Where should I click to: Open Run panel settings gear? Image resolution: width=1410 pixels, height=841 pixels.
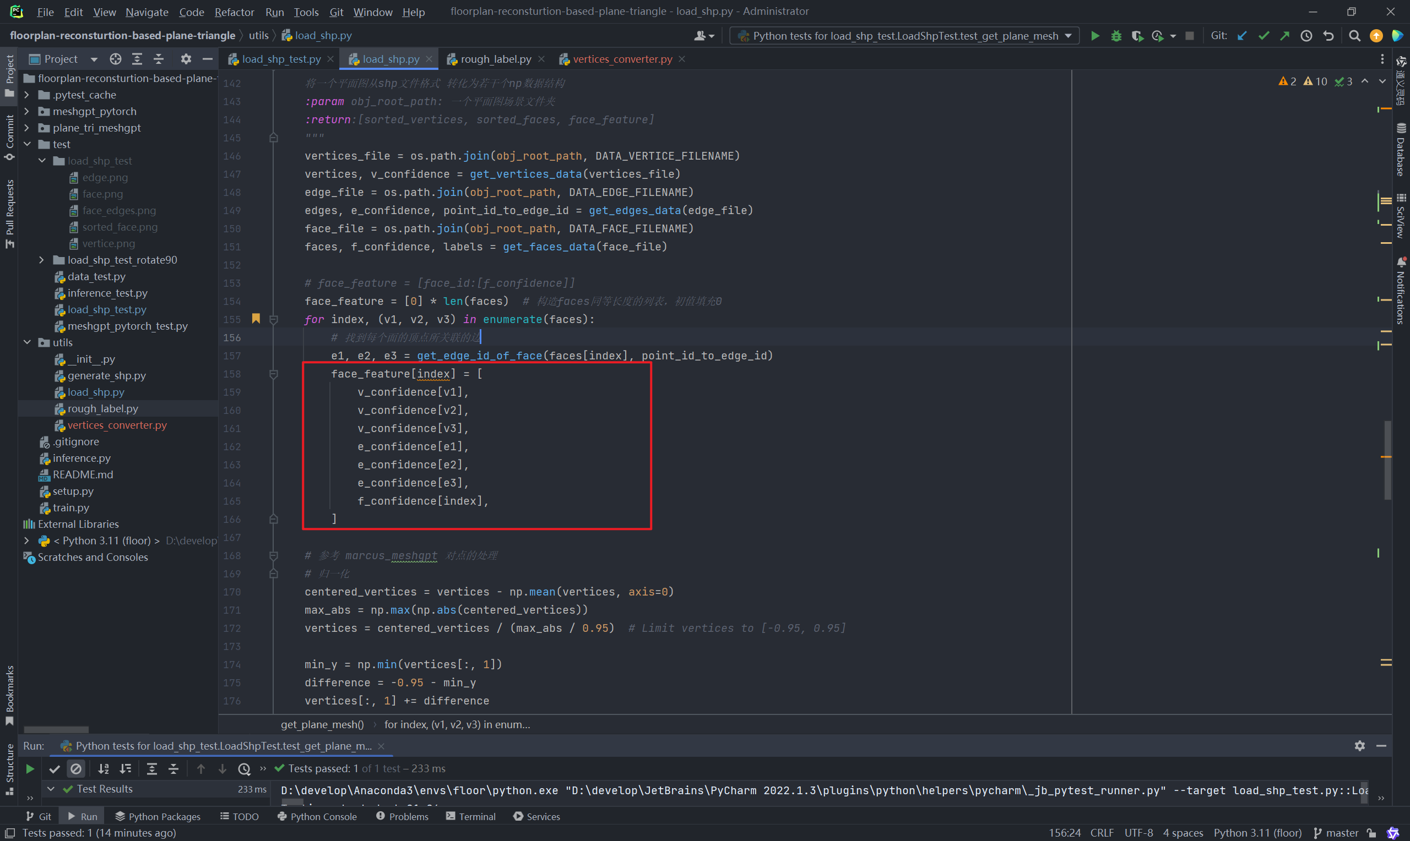(1359, 746)
